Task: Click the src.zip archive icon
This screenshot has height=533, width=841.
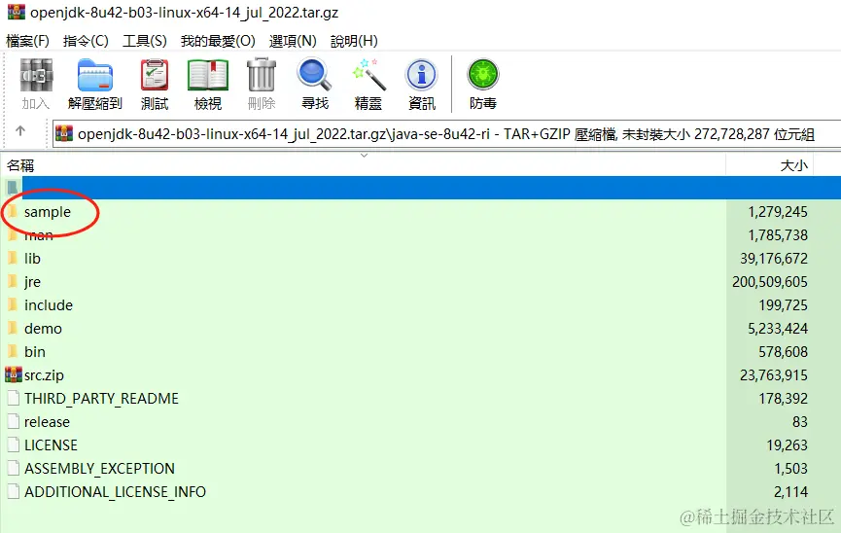Action: tap(14, 374)
